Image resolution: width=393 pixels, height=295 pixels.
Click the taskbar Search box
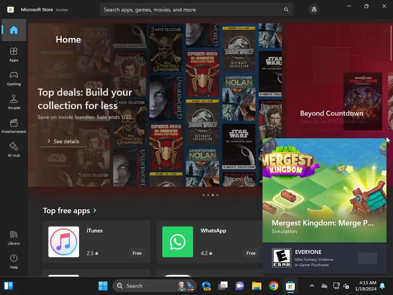[155, 286]
